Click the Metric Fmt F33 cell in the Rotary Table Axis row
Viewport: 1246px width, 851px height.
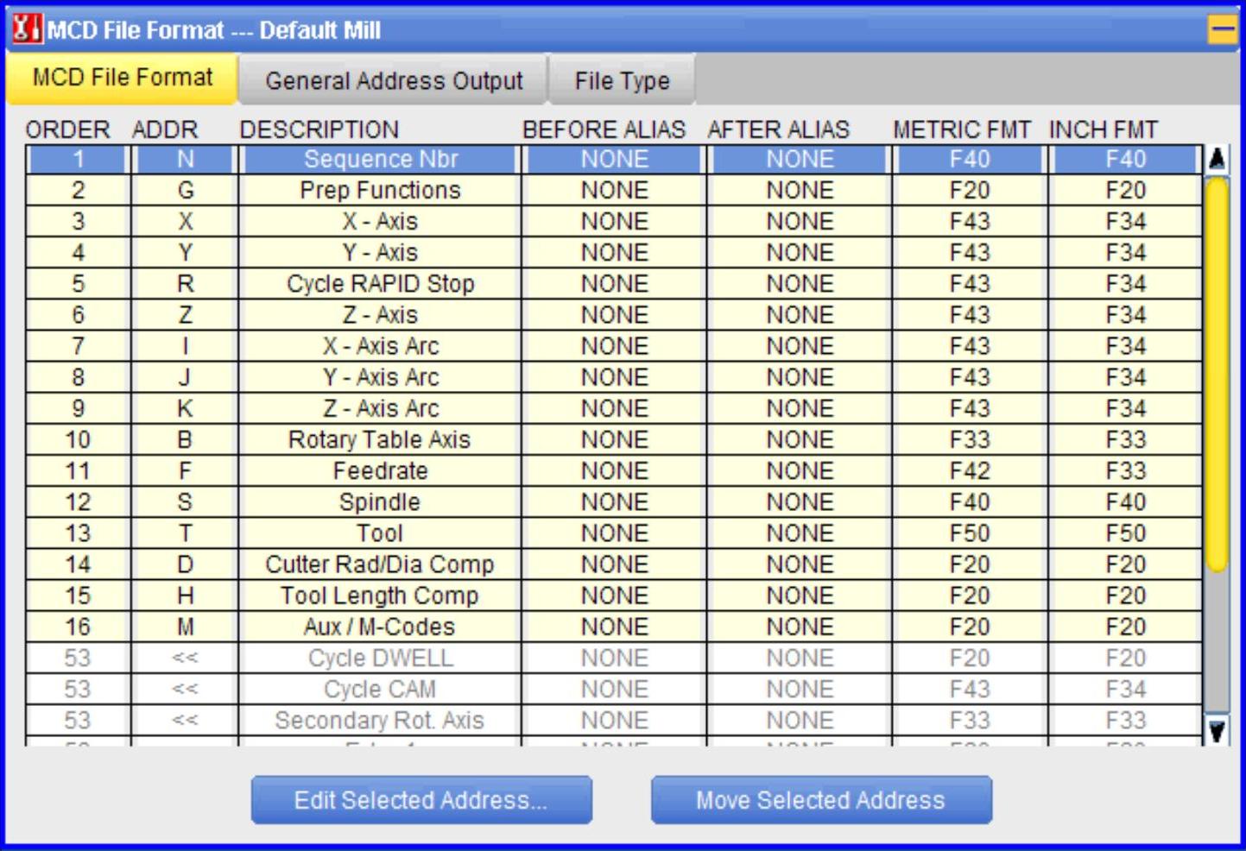pos(970,440)
